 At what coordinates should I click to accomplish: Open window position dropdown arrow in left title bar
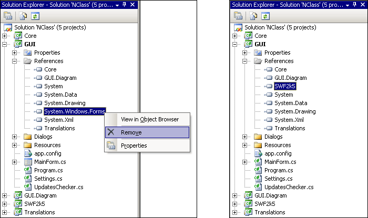pos(117,5)
